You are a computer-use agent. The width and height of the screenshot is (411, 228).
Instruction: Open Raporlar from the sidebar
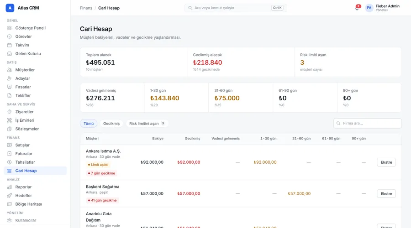coord(35,187)
